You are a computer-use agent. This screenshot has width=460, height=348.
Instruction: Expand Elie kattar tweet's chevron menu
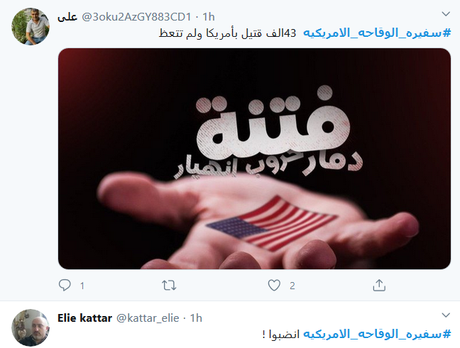point(446,315)
